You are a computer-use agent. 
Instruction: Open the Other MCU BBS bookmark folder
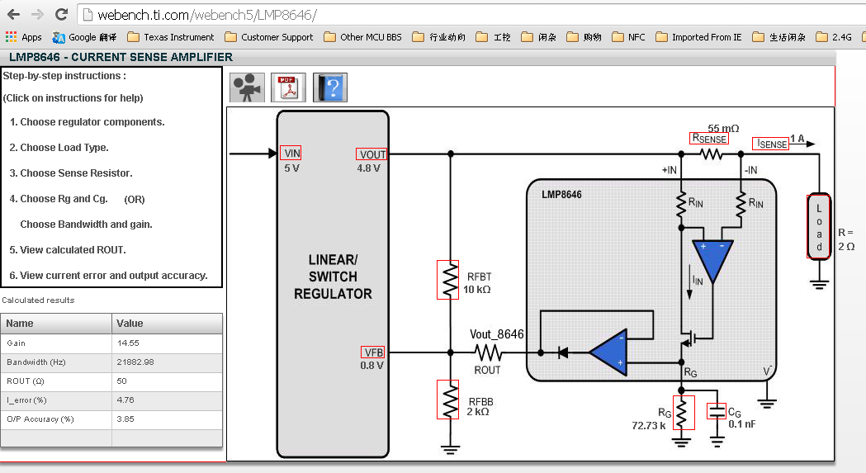[x=363, y=37]
